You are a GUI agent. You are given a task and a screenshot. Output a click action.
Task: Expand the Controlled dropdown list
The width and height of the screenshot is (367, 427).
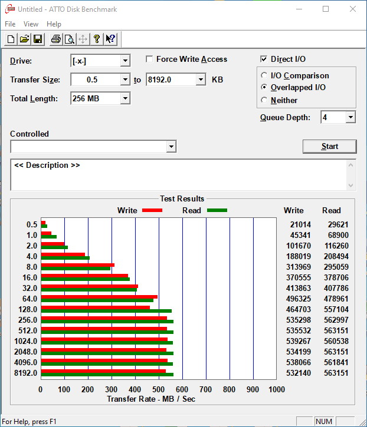tap(171, 147)
